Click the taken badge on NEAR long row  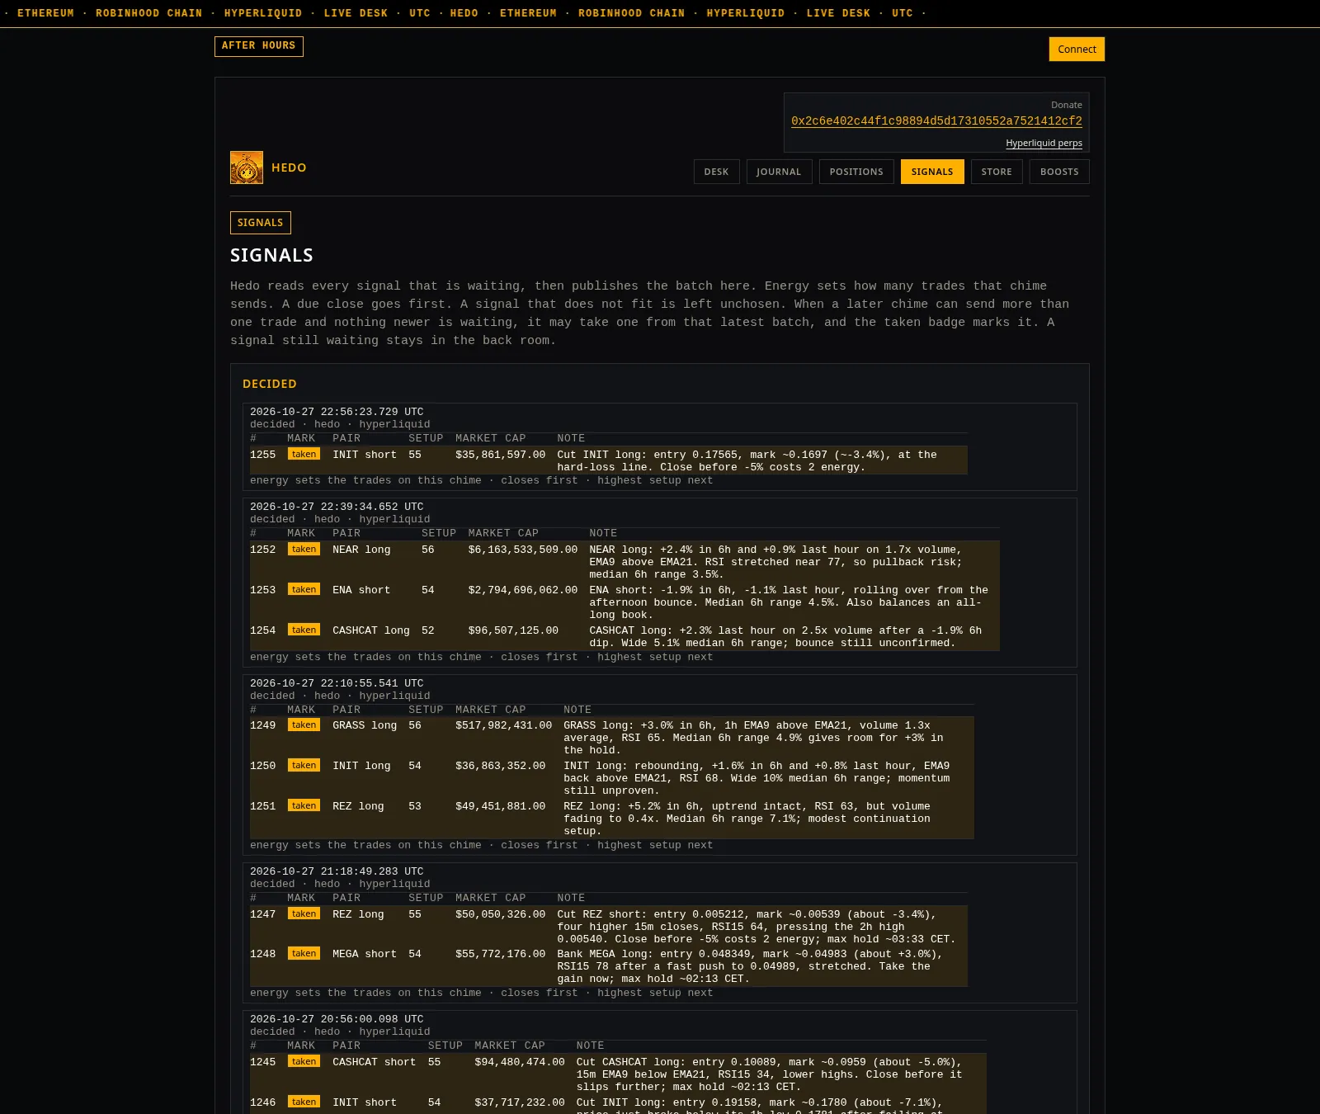(304, 550)
